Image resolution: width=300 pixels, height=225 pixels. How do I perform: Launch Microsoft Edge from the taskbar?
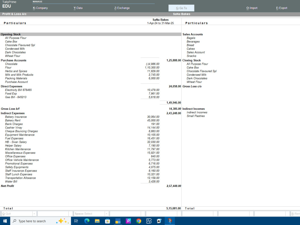(x=87, y=221)
